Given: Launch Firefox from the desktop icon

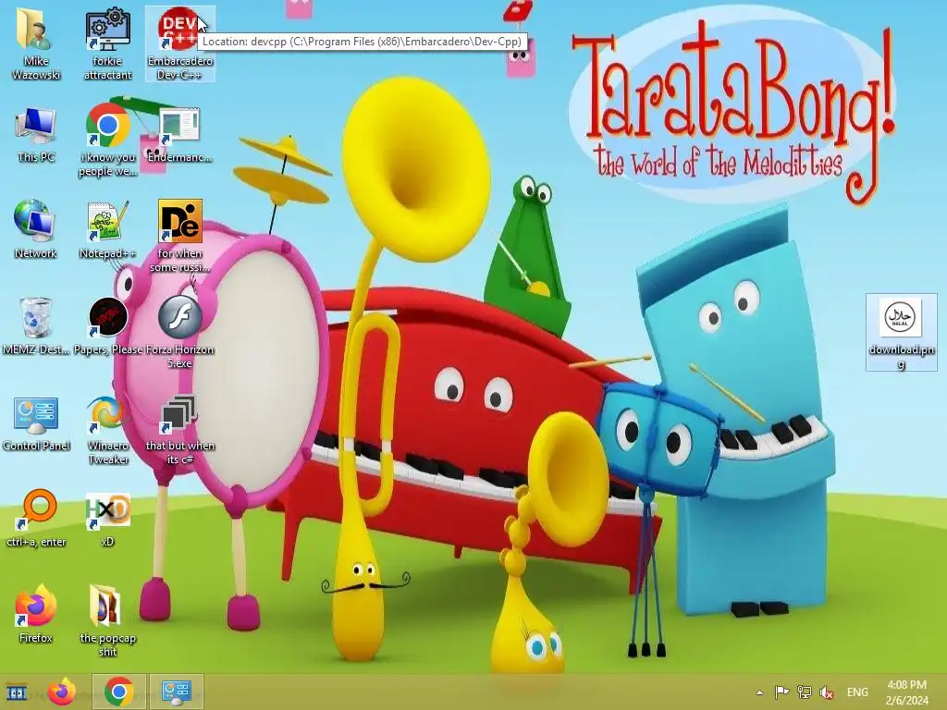Looking at the screenshot, I should [x=36, y=614].
